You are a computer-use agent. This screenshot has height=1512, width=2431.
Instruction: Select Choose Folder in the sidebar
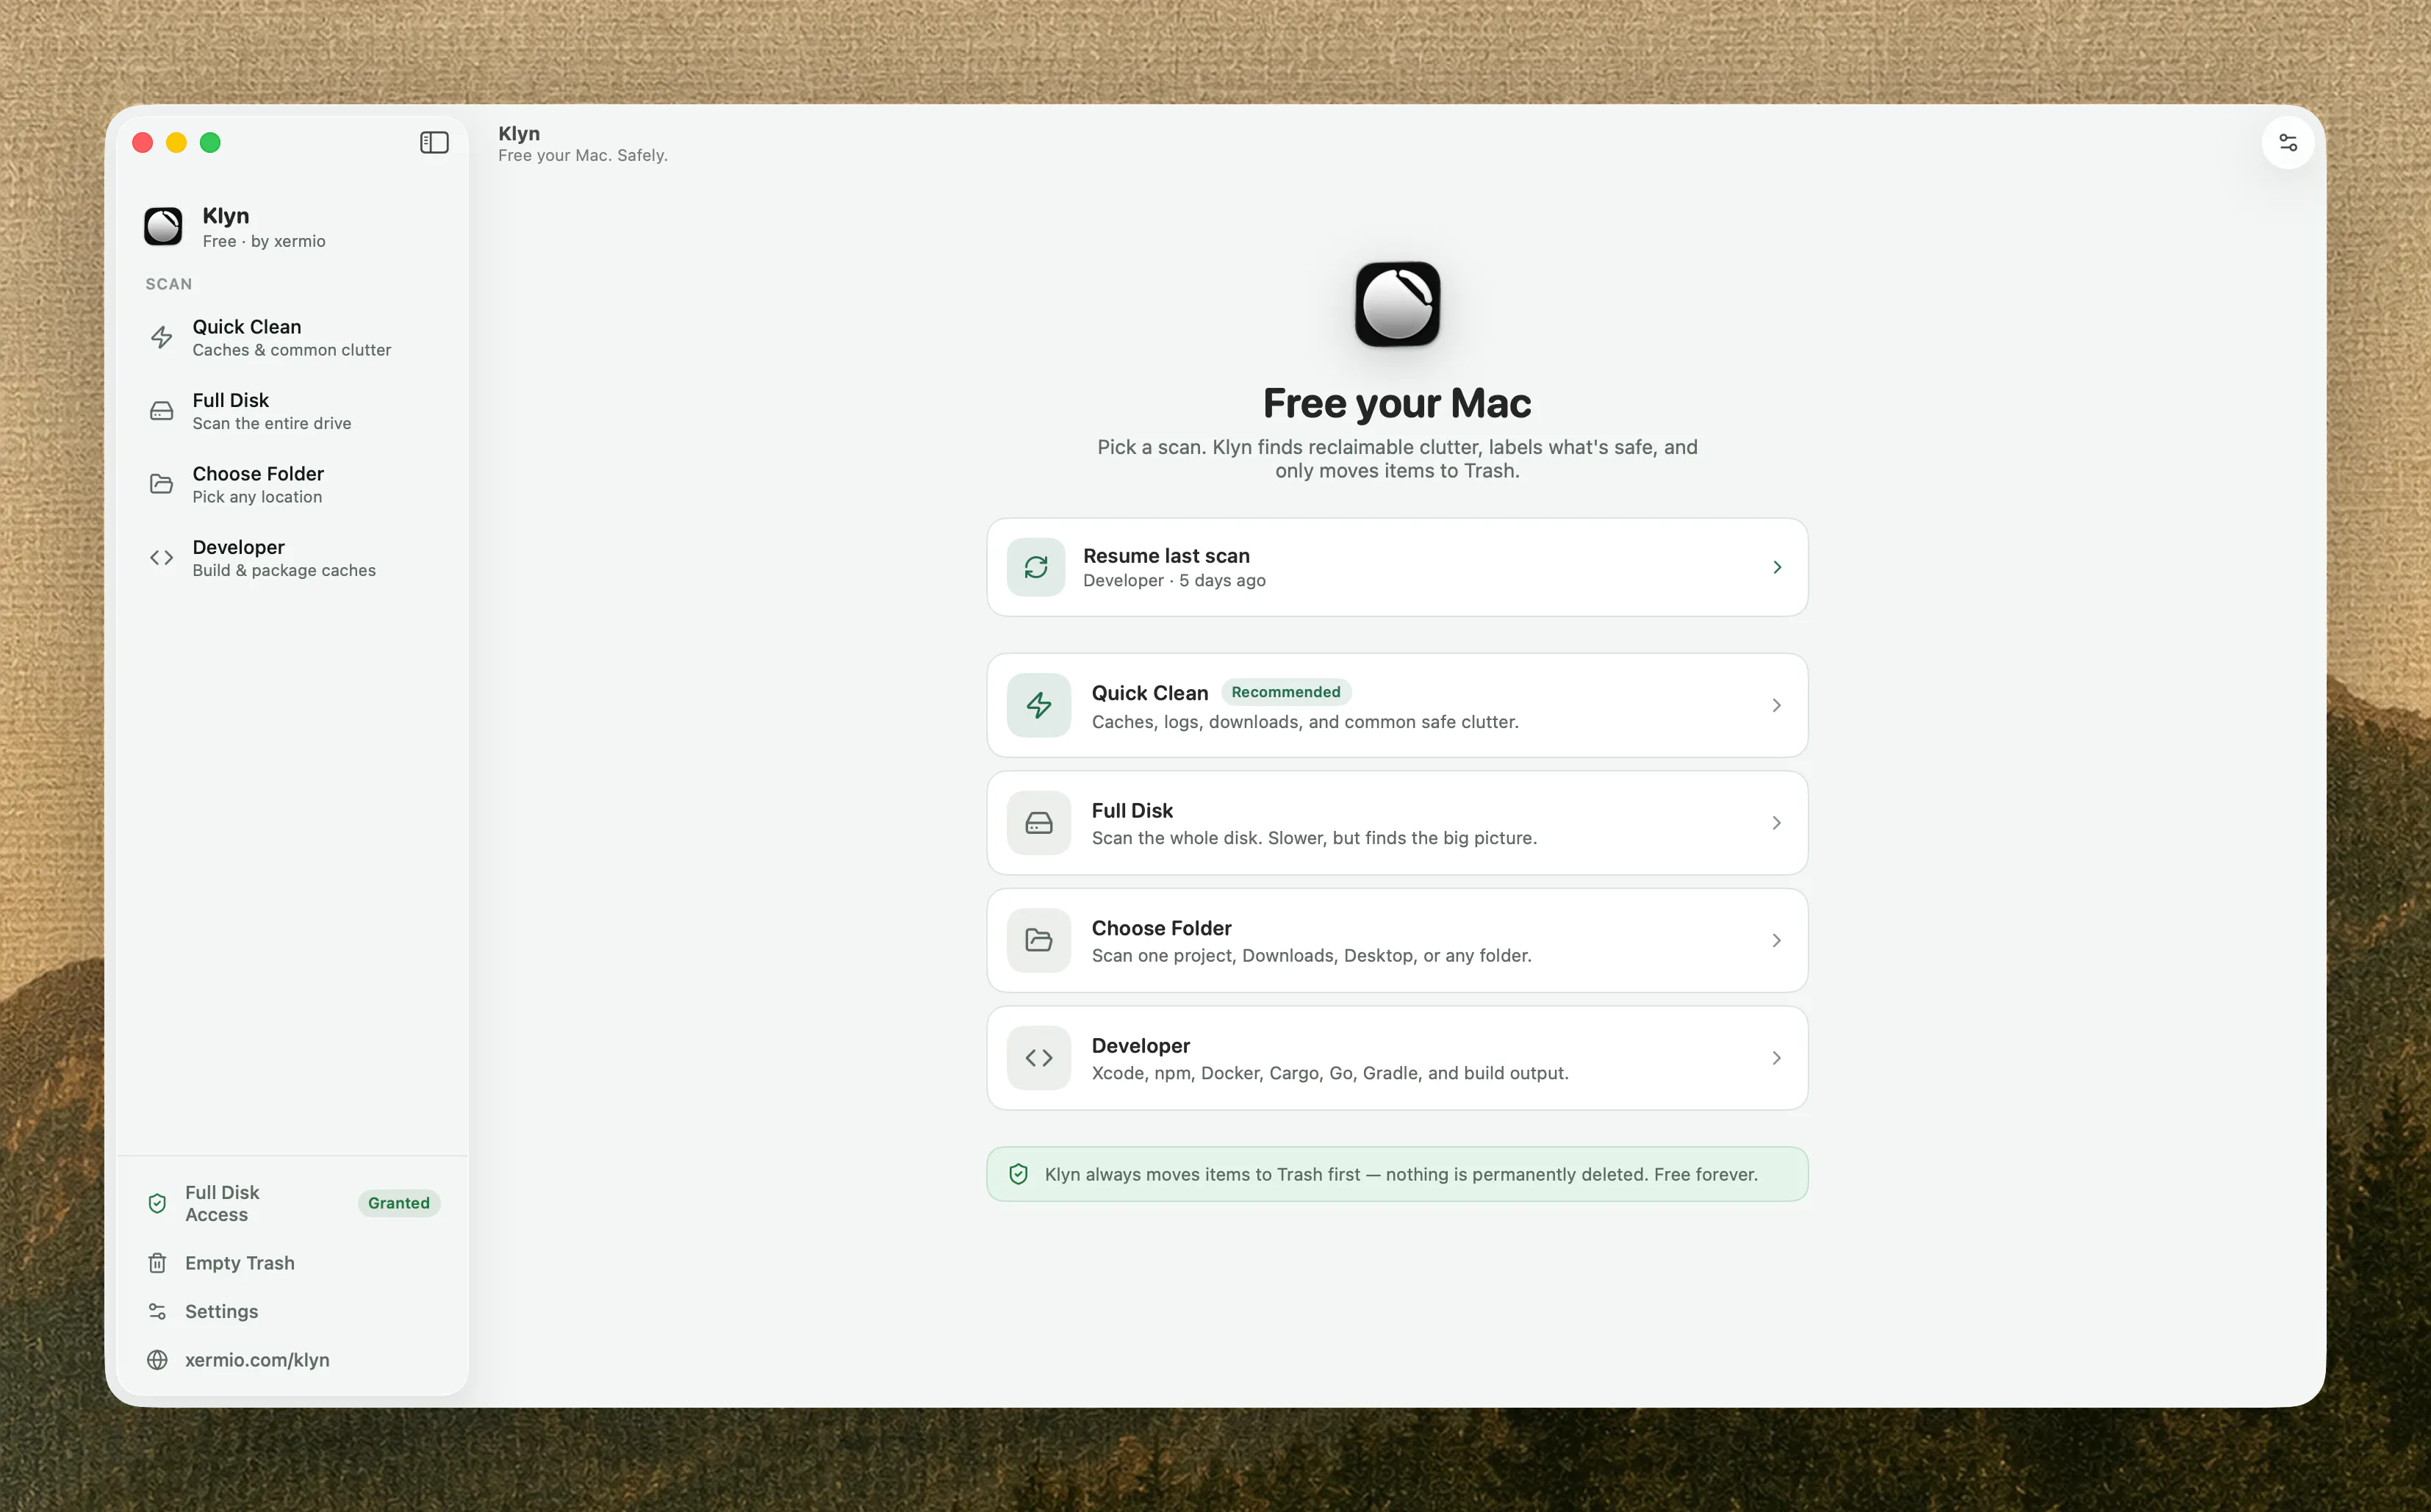(292, 484)
